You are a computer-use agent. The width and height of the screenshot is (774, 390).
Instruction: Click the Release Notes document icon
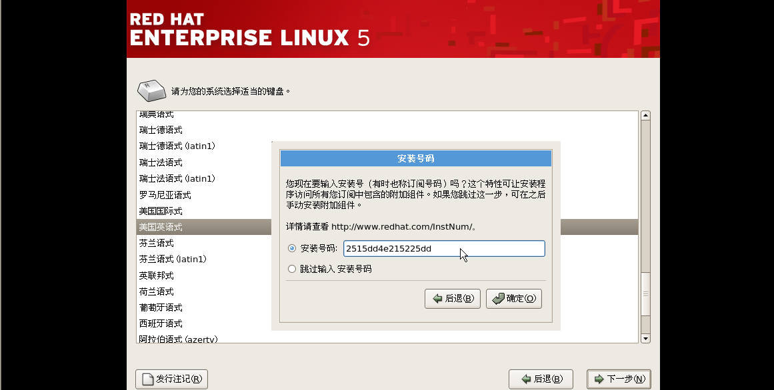coord(147,379)
